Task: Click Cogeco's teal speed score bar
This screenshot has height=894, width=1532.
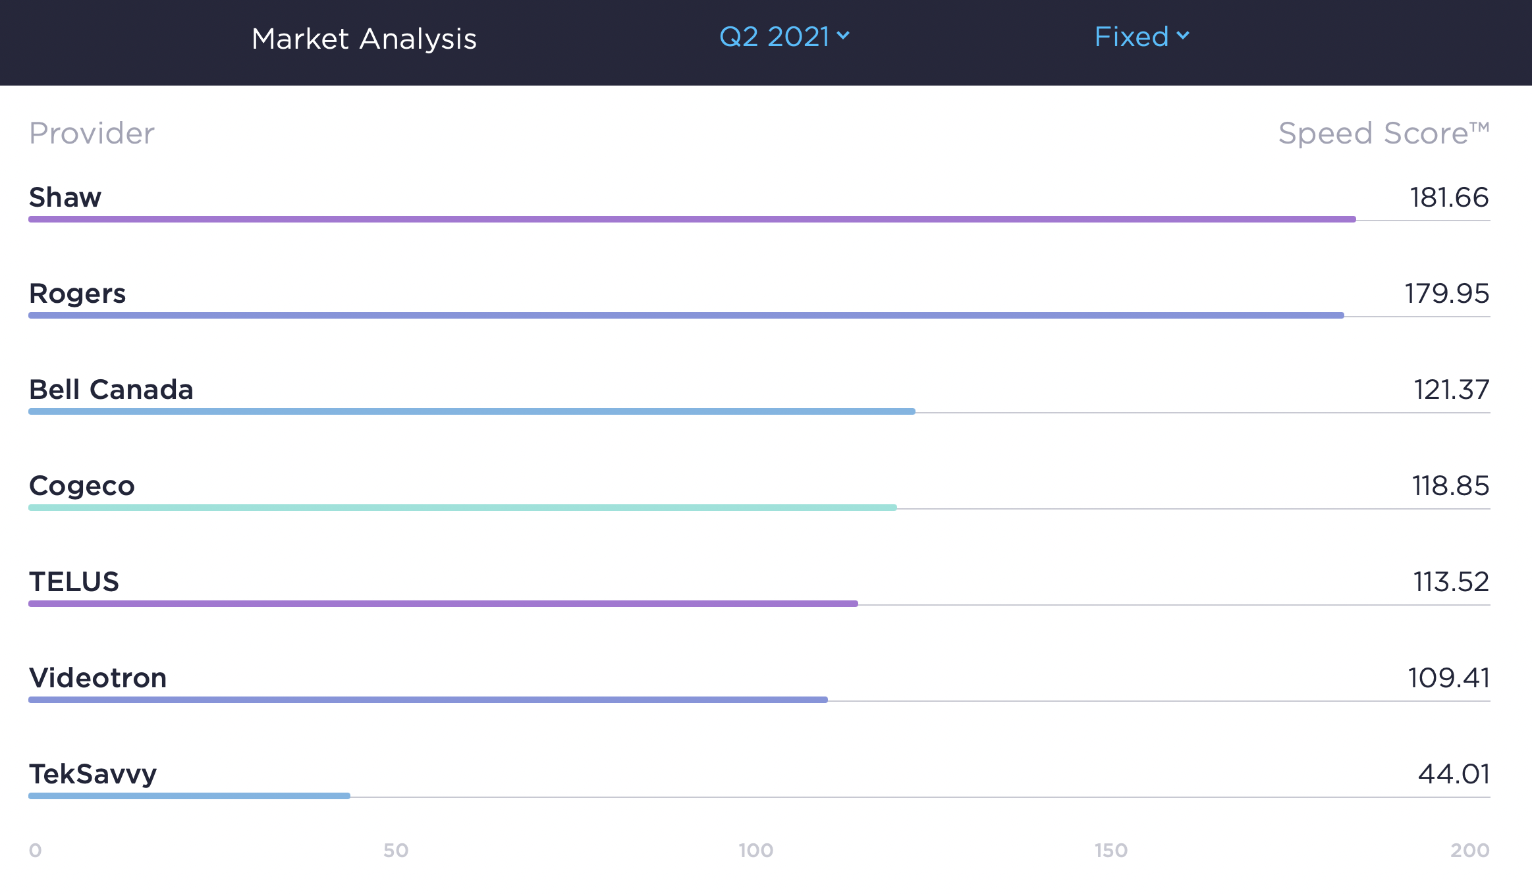Action: [x=462, y=508]
